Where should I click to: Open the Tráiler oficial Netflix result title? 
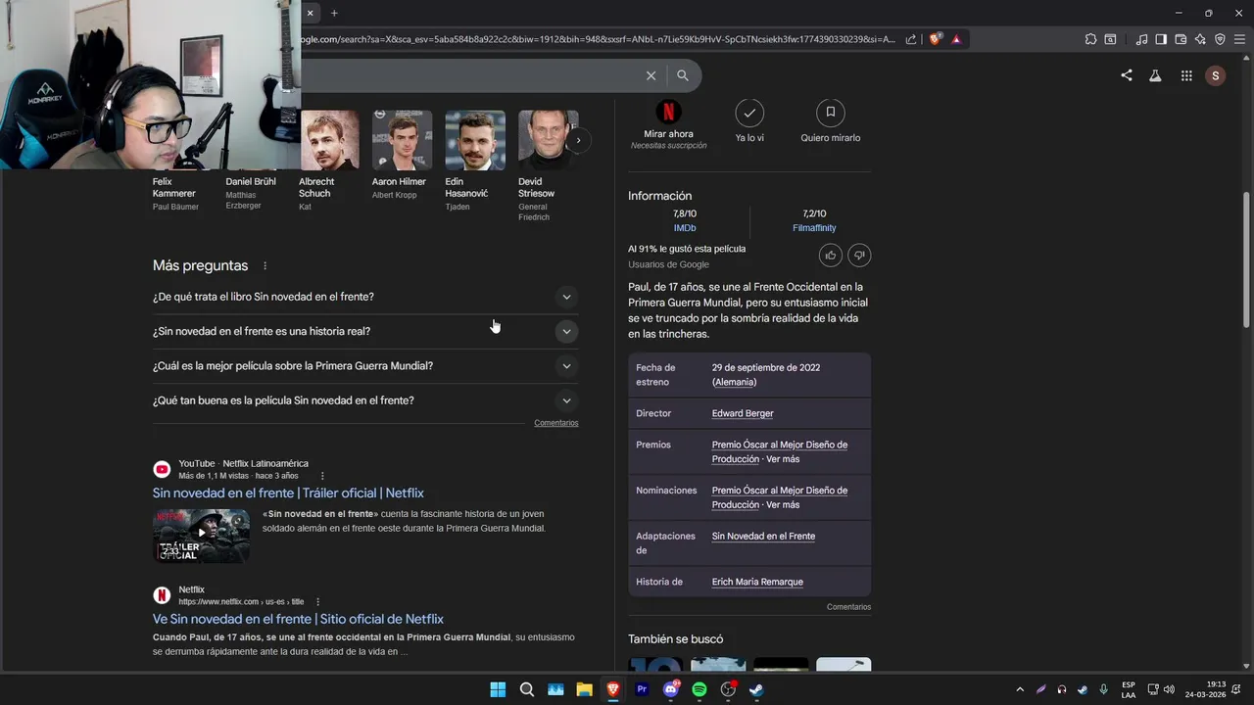click(x=288, y=493)
